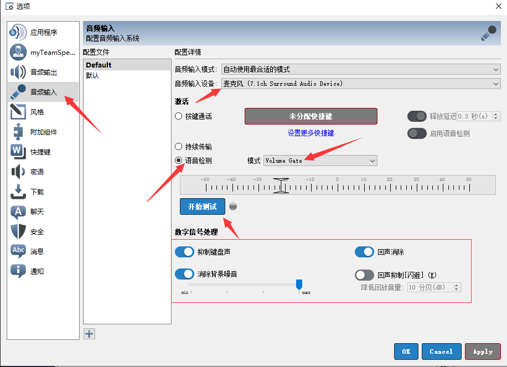Select the myTeamSpeak account icon
The width and height of the screenshot is (507, 367).
point(18,53)
